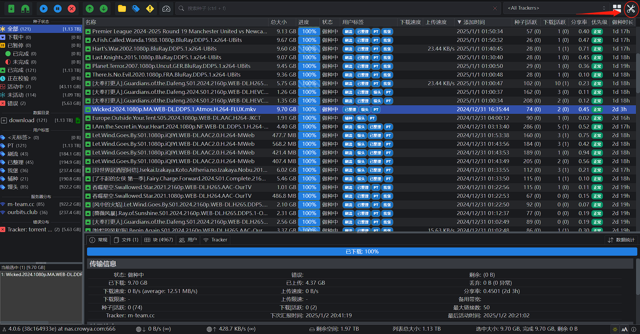Viewport: 640px width, 334px height.
Task: Click the torrent list vertical scrollbar
Action: 638,73
